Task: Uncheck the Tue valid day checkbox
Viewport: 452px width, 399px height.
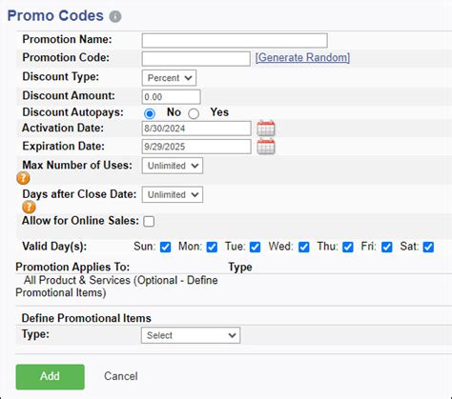Action: [255, 247]
